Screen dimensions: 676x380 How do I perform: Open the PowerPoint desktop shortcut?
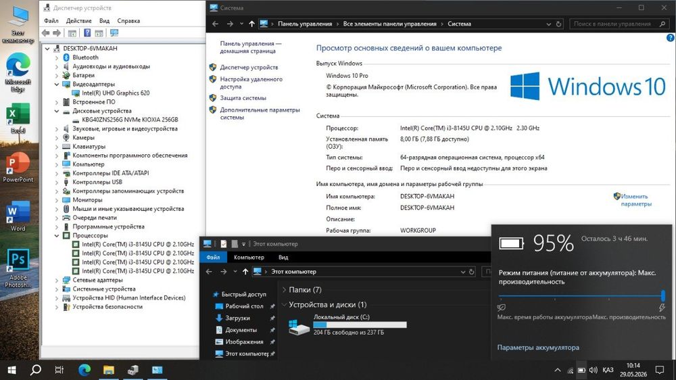(18, 168)
